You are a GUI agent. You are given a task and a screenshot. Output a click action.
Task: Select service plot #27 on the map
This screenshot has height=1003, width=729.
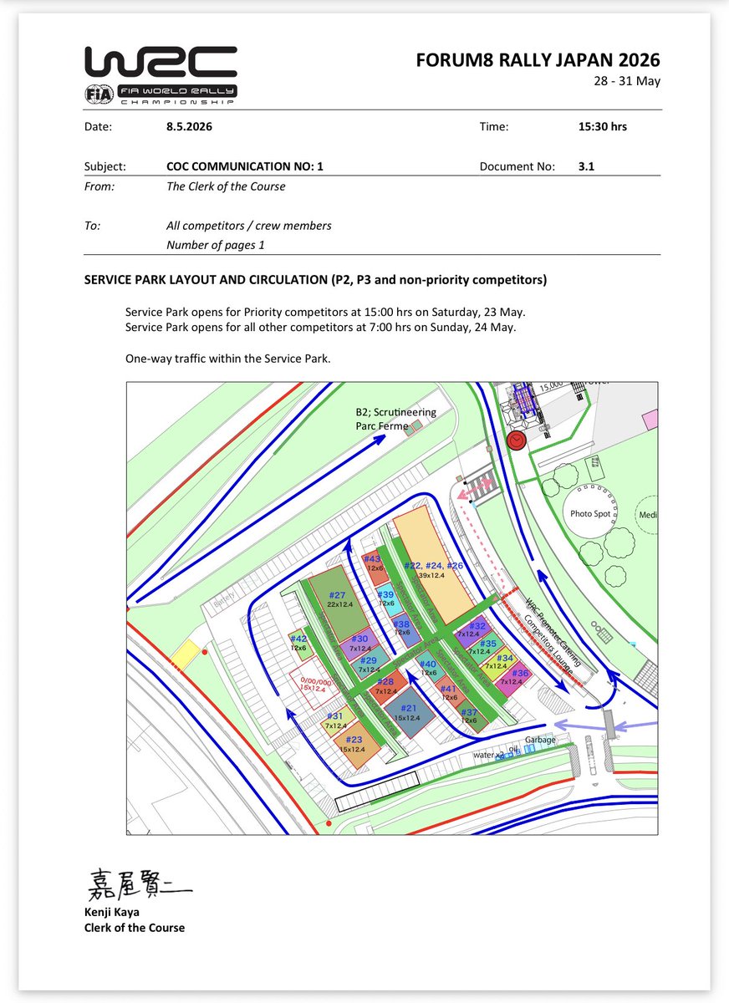(x=338, y=602)
